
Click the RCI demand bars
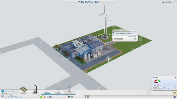[x=87, y=97]
